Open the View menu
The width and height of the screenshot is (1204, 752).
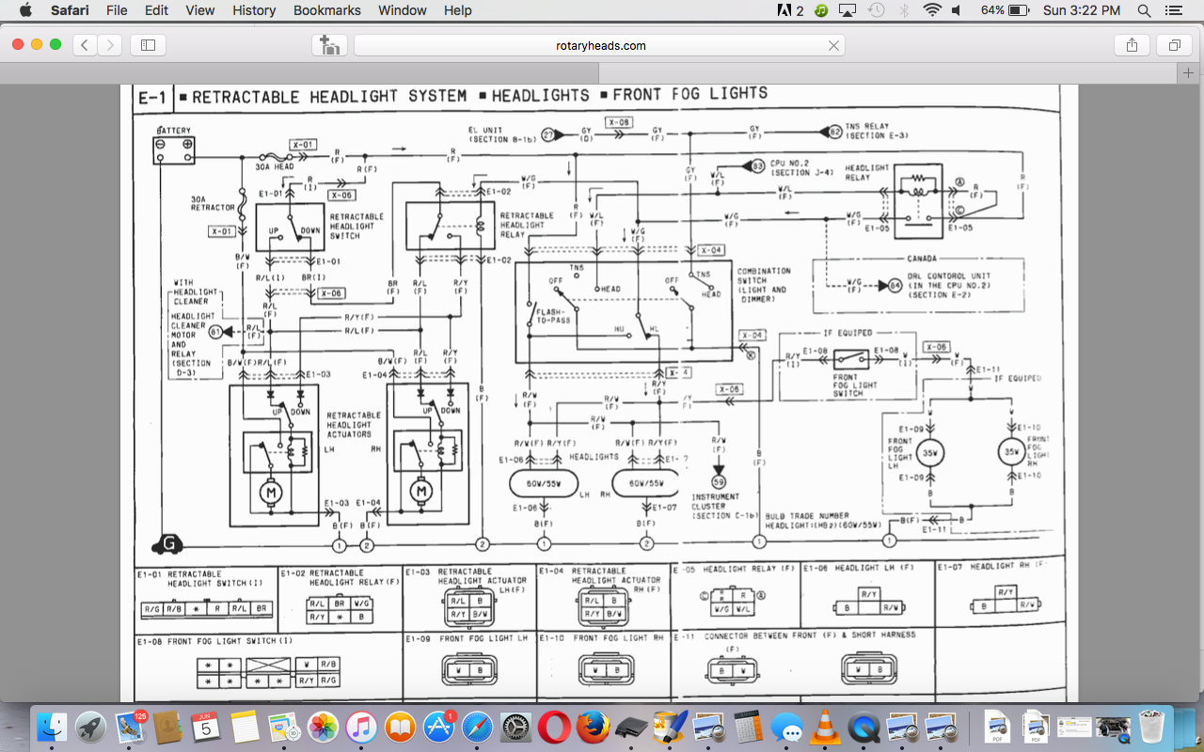tap(199, 10)
